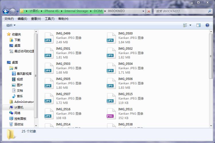Image resolution: width=215 pixels, height=143 pixels.
Task: Open the address bar history dropdown
Action: [x=143, y=11]
